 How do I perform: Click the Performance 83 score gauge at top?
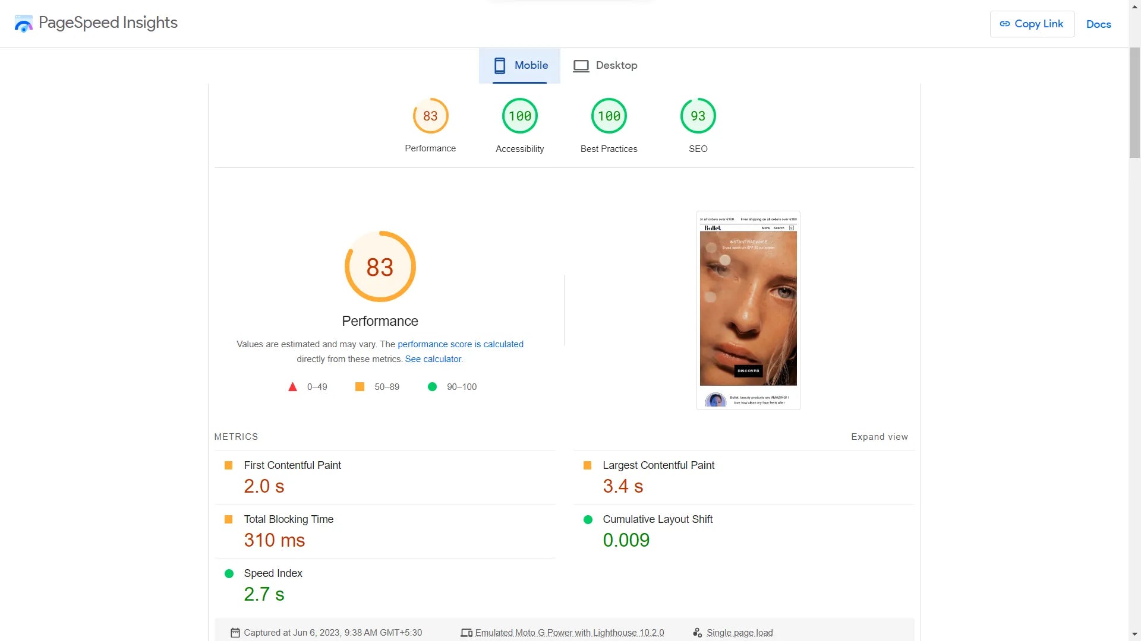tap(430, 116)
